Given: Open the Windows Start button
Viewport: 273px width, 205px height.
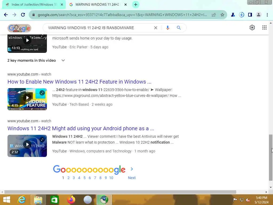Looking at the screenshot, I should tap(7, 200).
